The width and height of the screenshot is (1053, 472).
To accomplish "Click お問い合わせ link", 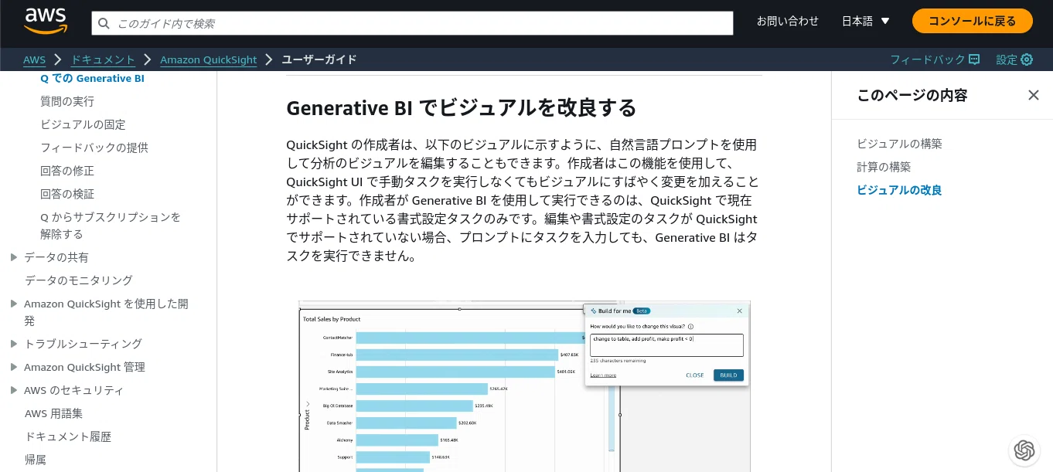I will 788,22.
